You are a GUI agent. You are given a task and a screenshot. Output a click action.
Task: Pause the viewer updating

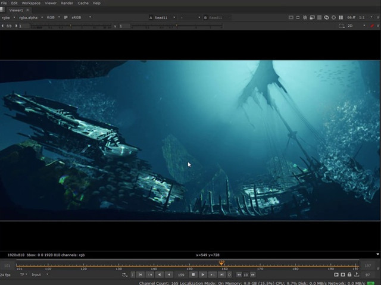coord(341,17)
